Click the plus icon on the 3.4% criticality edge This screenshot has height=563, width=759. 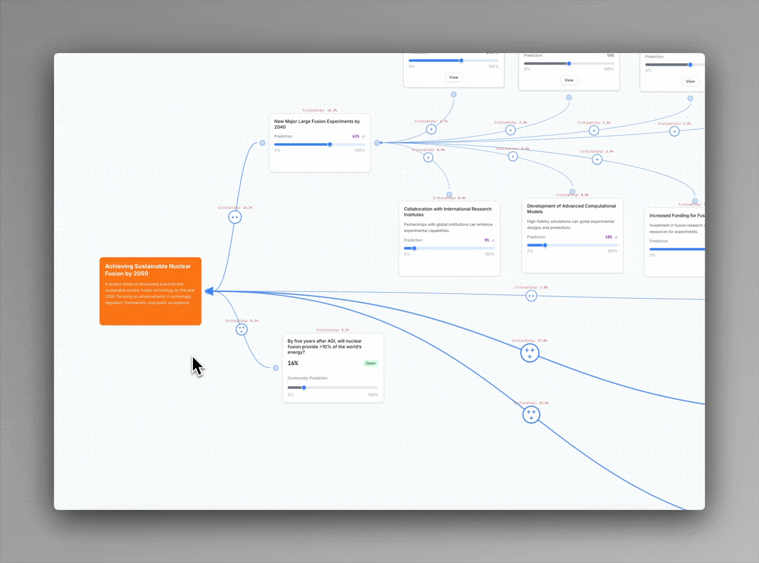(x=597, y=159)
